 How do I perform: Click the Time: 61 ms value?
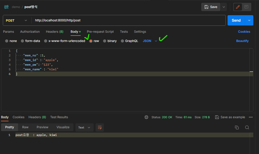187,117
